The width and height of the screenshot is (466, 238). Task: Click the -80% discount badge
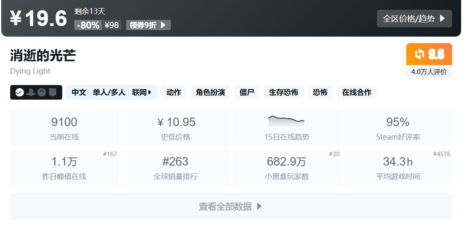tap(88, 25)
